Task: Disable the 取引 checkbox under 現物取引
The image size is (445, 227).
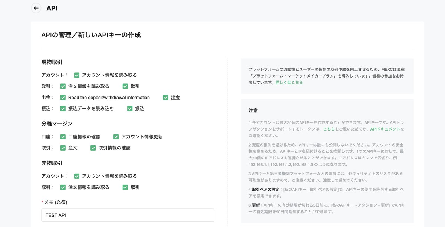Action: coord(125,86)
